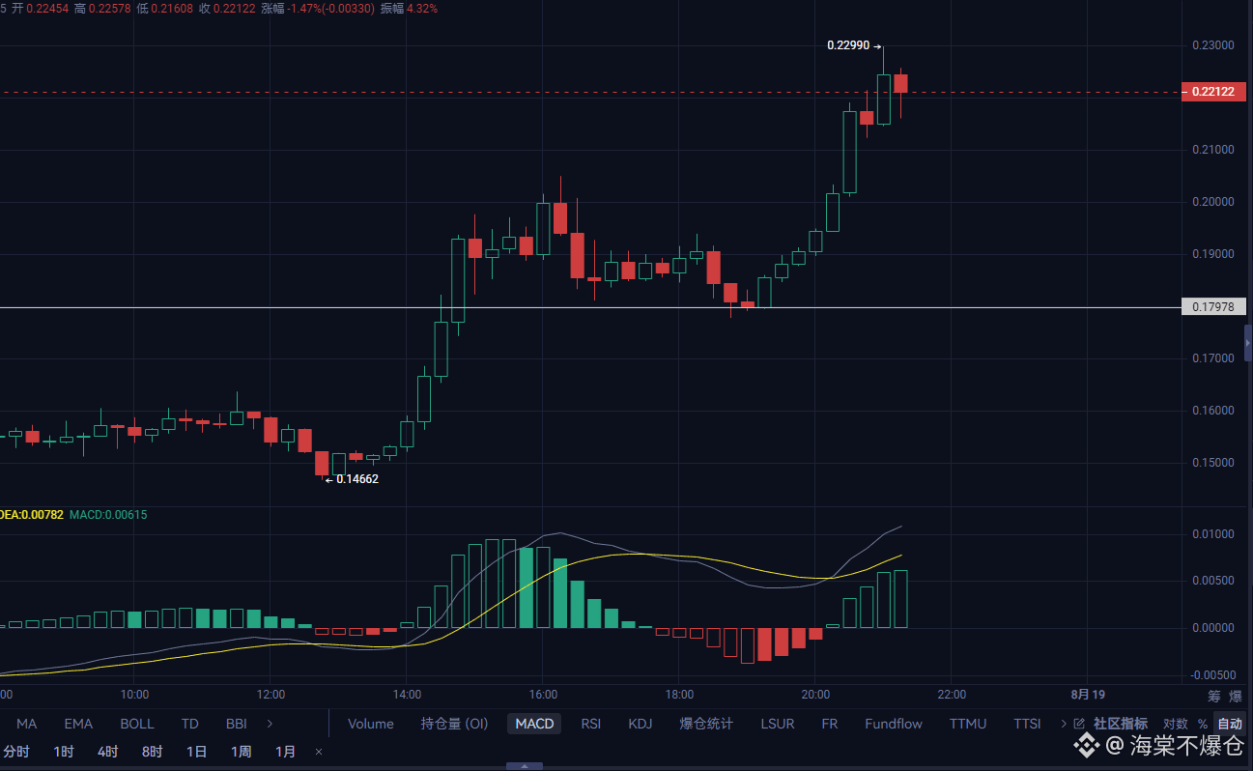Click the 14:00 time axis label
Image resolution: width=1253 pixels, height=771 pixels.
click(407, 695)
